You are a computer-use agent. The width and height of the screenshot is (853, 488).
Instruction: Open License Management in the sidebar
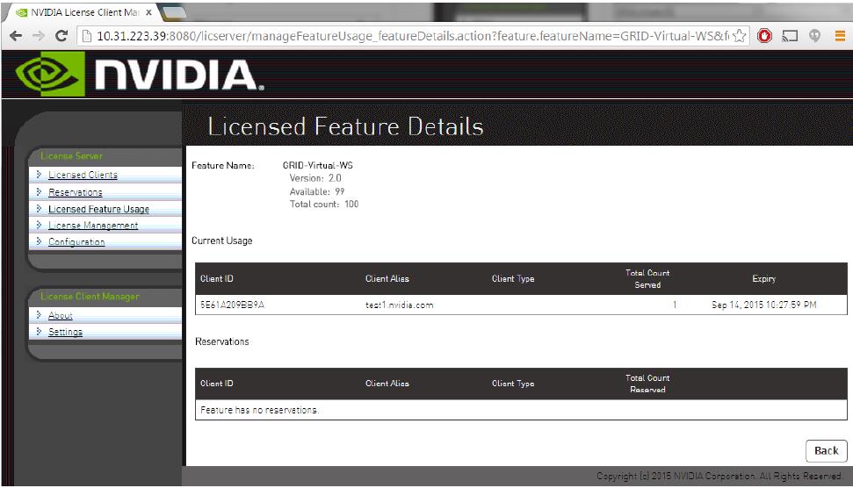(93, 226)
